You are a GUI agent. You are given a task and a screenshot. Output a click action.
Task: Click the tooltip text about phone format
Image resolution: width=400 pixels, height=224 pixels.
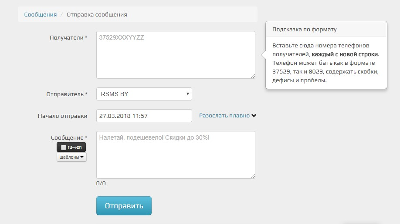click(x=326, y=63)
